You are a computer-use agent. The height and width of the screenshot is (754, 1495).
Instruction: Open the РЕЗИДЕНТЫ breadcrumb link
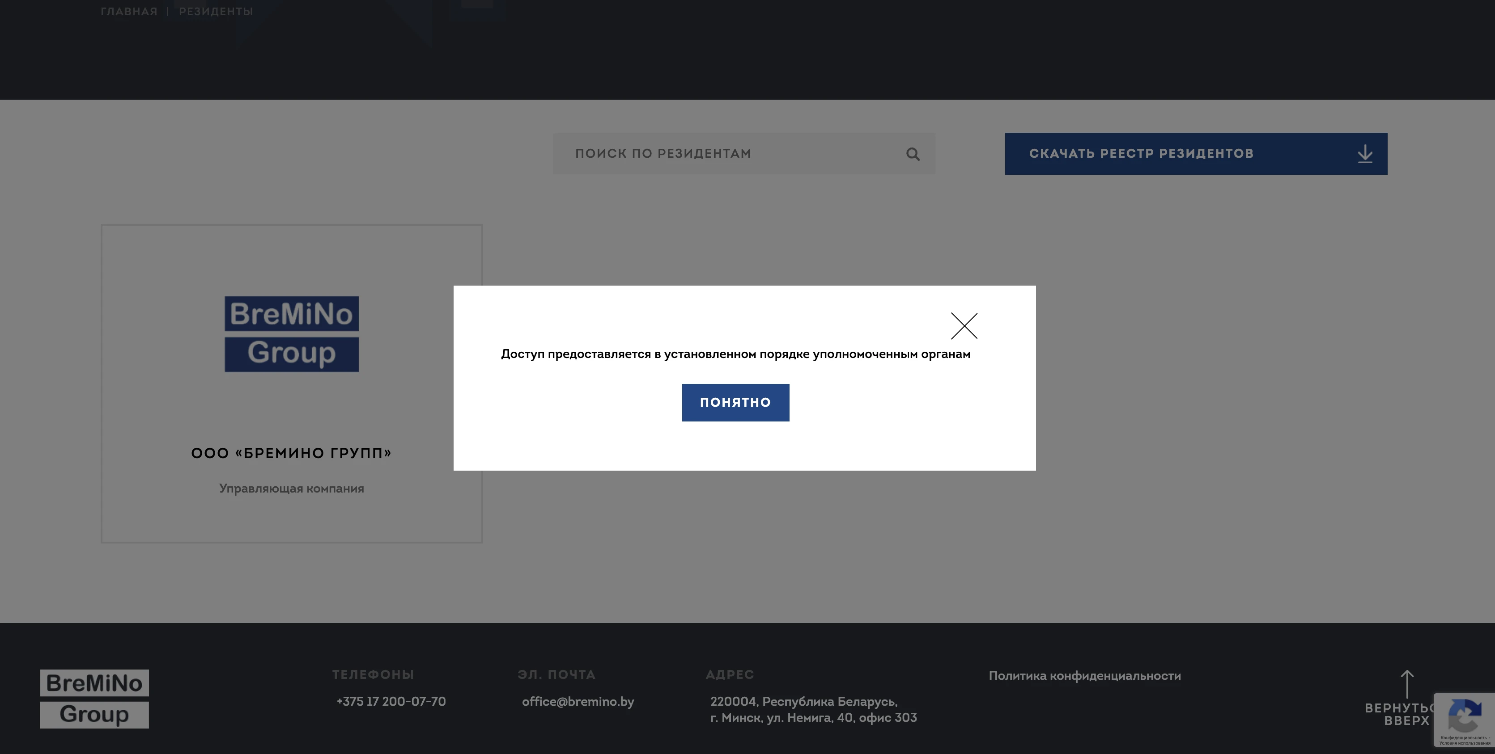[216, 12]
